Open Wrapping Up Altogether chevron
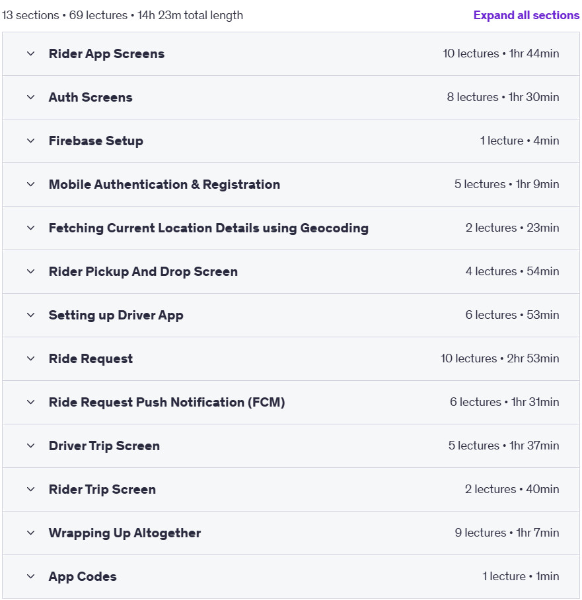This screenshot has width=582, height=600. click(x=31, y=533)
